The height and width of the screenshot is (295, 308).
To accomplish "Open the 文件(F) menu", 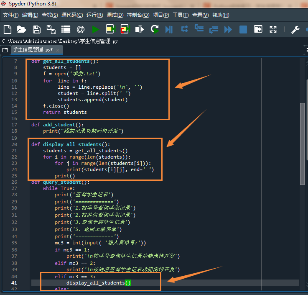I will click(x=10, y=15).
